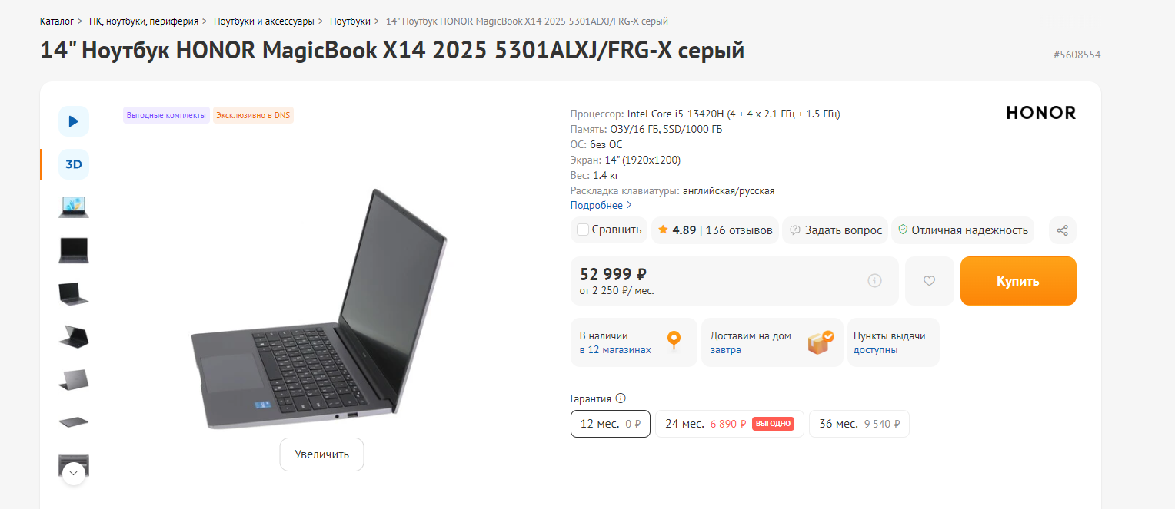Check the Сравнить checkbox
Viewport: 1175px width, 509px height.
tap(583, 230)
